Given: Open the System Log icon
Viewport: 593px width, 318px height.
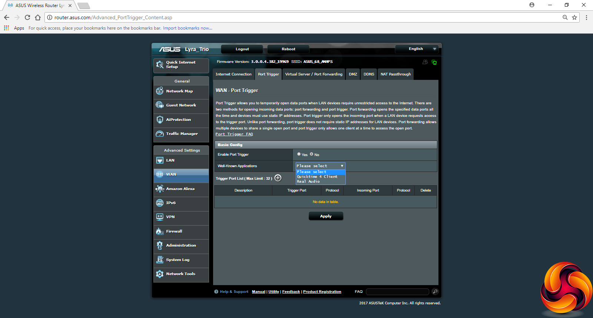Looking at the screenshot, I should 160,260.
